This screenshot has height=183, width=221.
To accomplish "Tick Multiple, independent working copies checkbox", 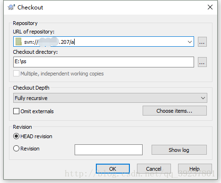I will coord(16,74).
